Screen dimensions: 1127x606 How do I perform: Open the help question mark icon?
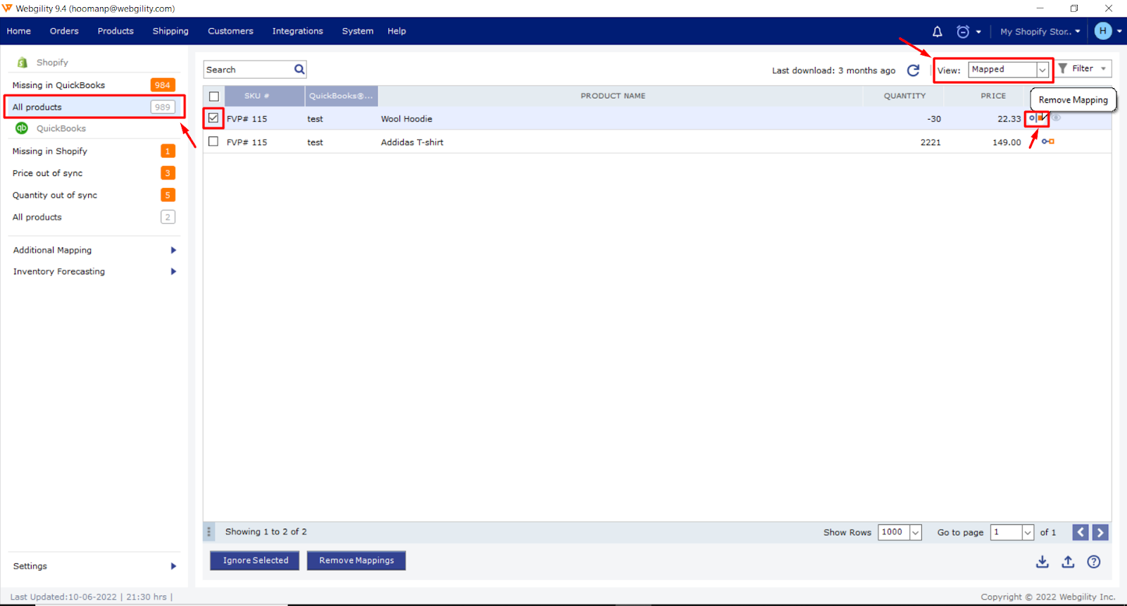tap(1094, 562)
